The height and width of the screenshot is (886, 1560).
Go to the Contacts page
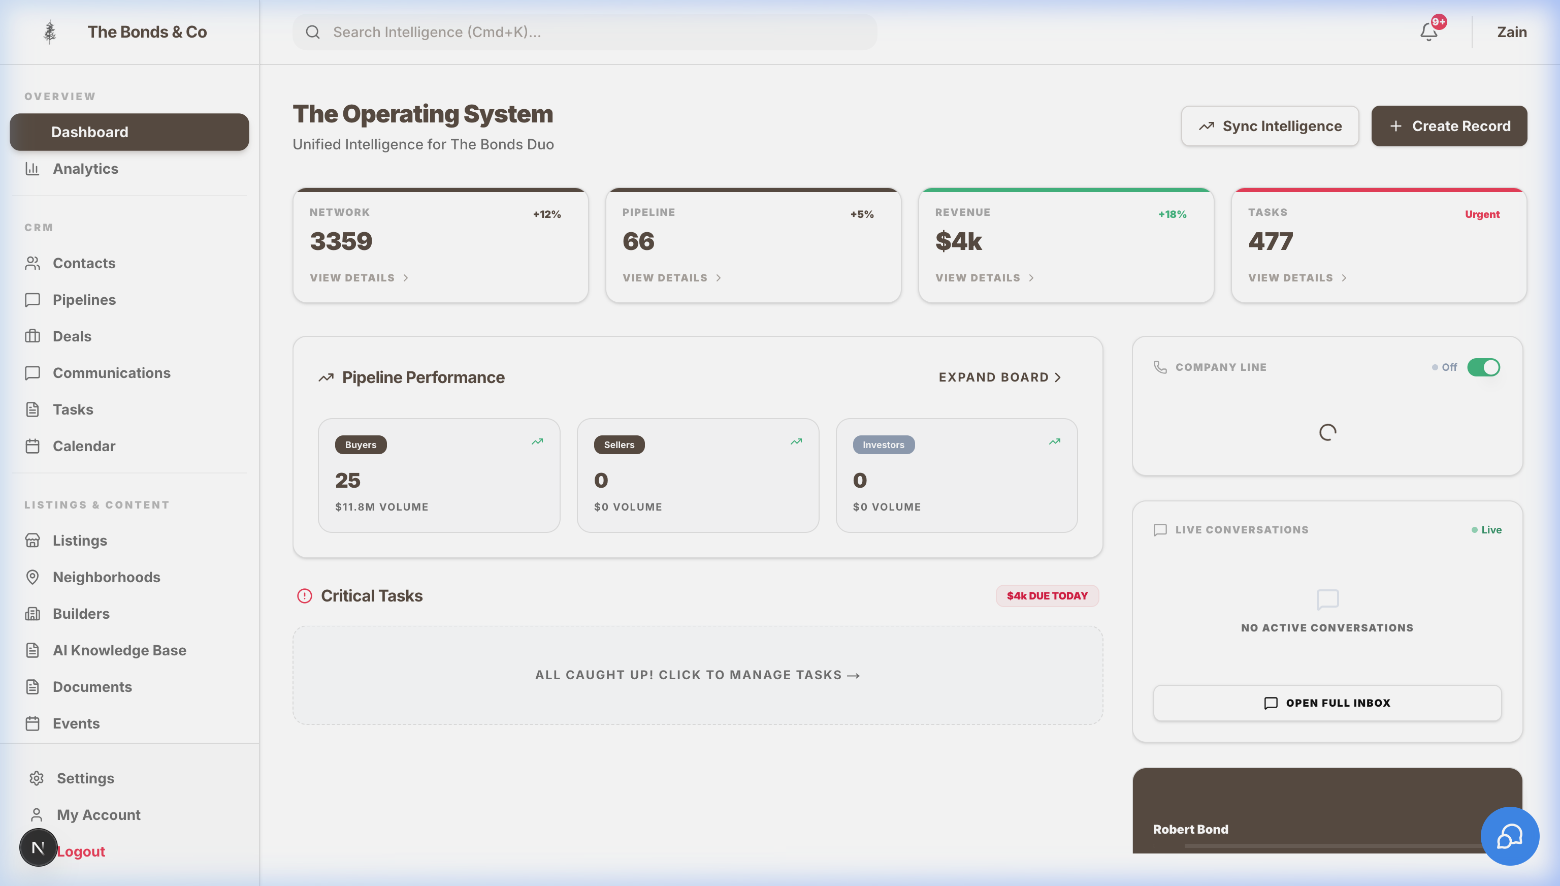pyautogui.click(x=129, y=263)
